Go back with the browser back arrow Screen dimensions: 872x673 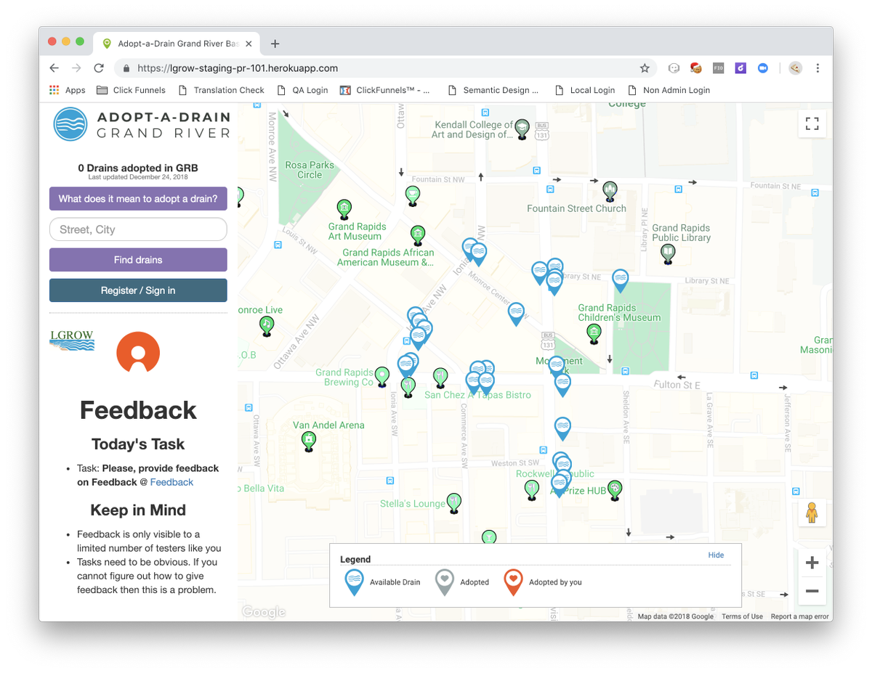[x=54, y=68]
